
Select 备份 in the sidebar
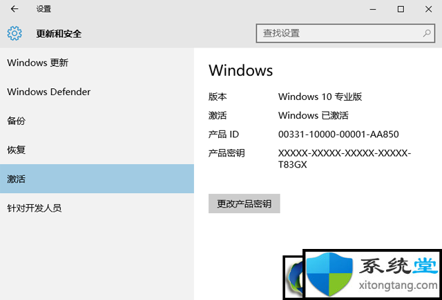point(97,121)
